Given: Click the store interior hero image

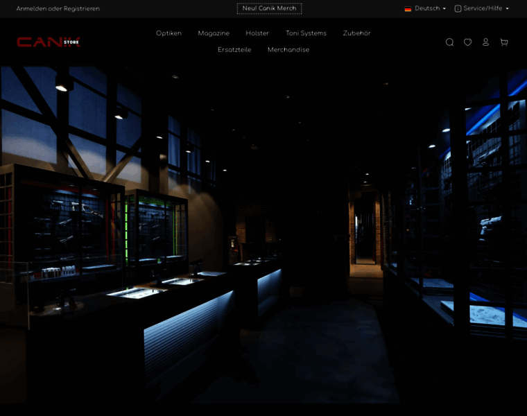Looking at the screenshot, I should click(x=263, y=234).
